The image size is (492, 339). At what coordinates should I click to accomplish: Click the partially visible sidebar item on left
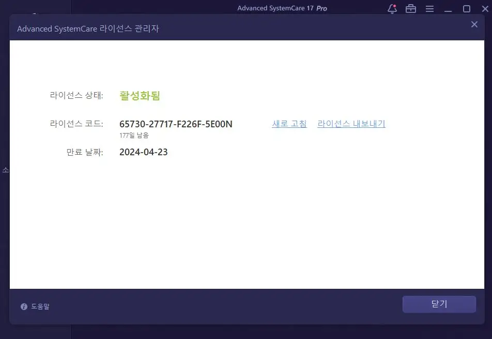pos(5,168)
